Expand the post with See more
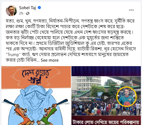 click(50, 60)
